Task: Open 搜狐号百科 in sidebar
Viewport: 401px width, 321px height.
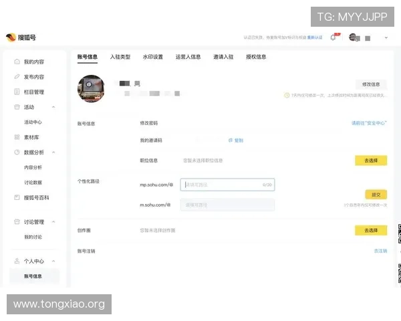Action: 36,197
